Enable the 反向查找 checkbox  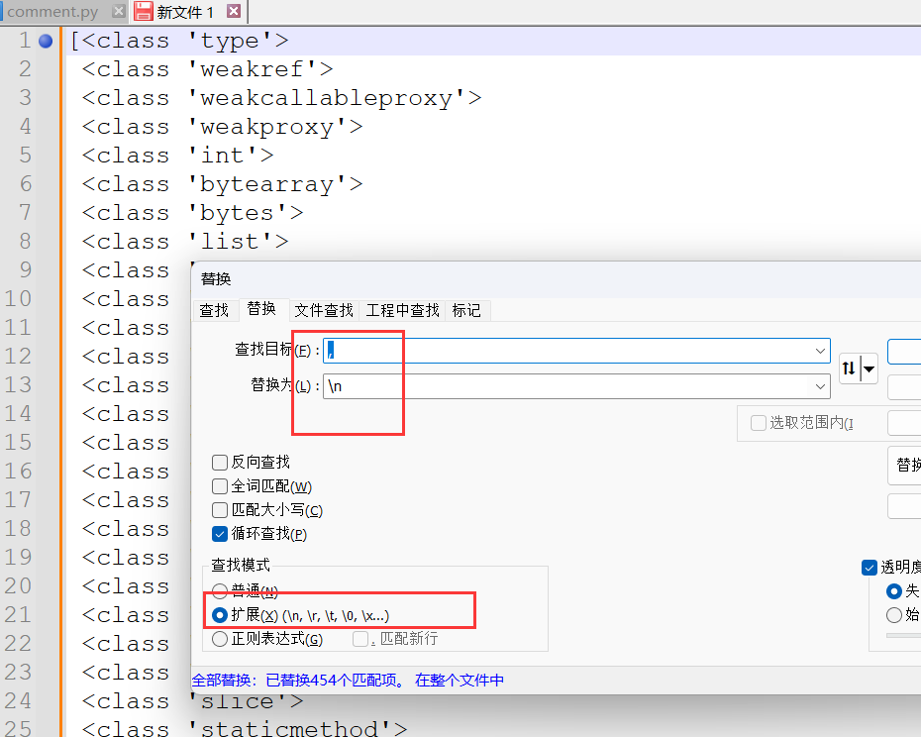[220, 463]
